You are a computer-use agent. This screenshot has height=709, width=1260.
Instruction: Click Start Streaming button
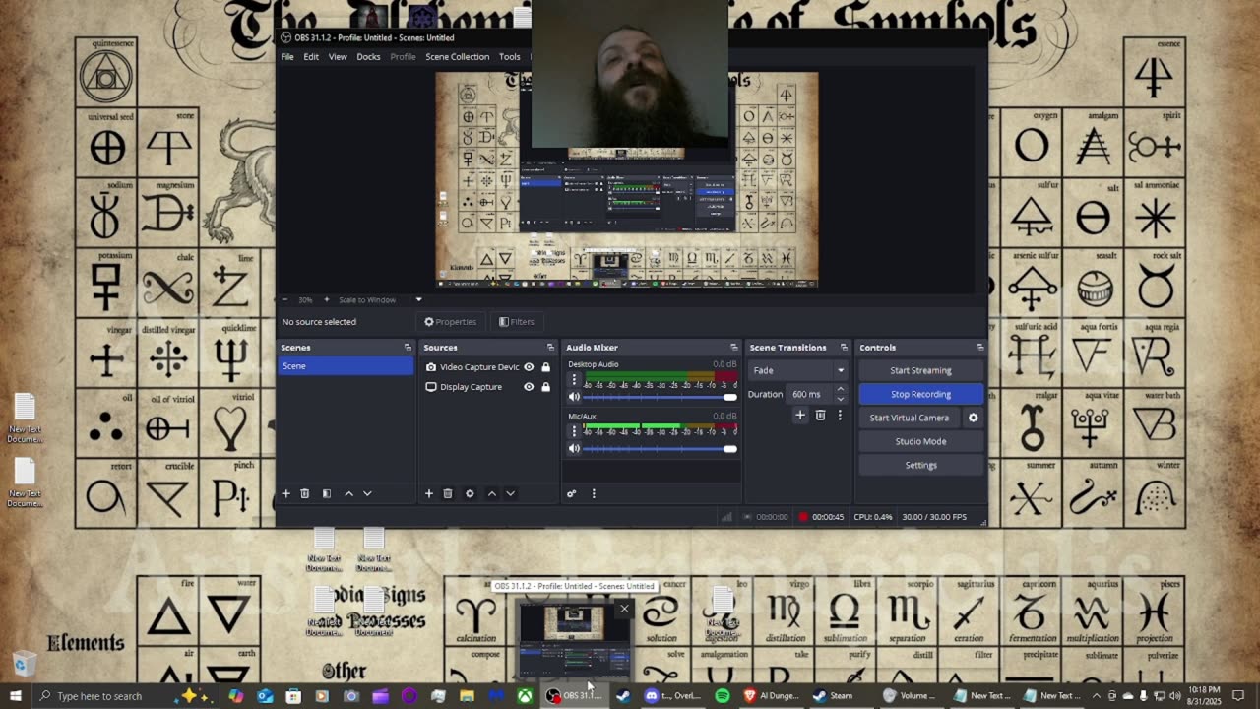(920, 370)
